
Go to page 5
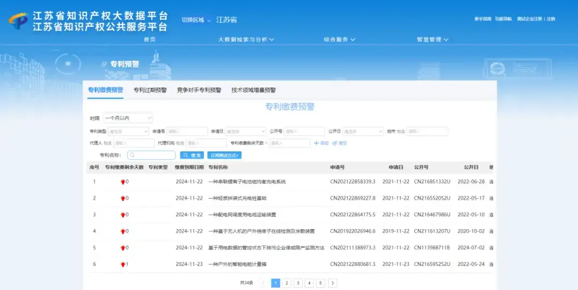(x=321, y=283)
